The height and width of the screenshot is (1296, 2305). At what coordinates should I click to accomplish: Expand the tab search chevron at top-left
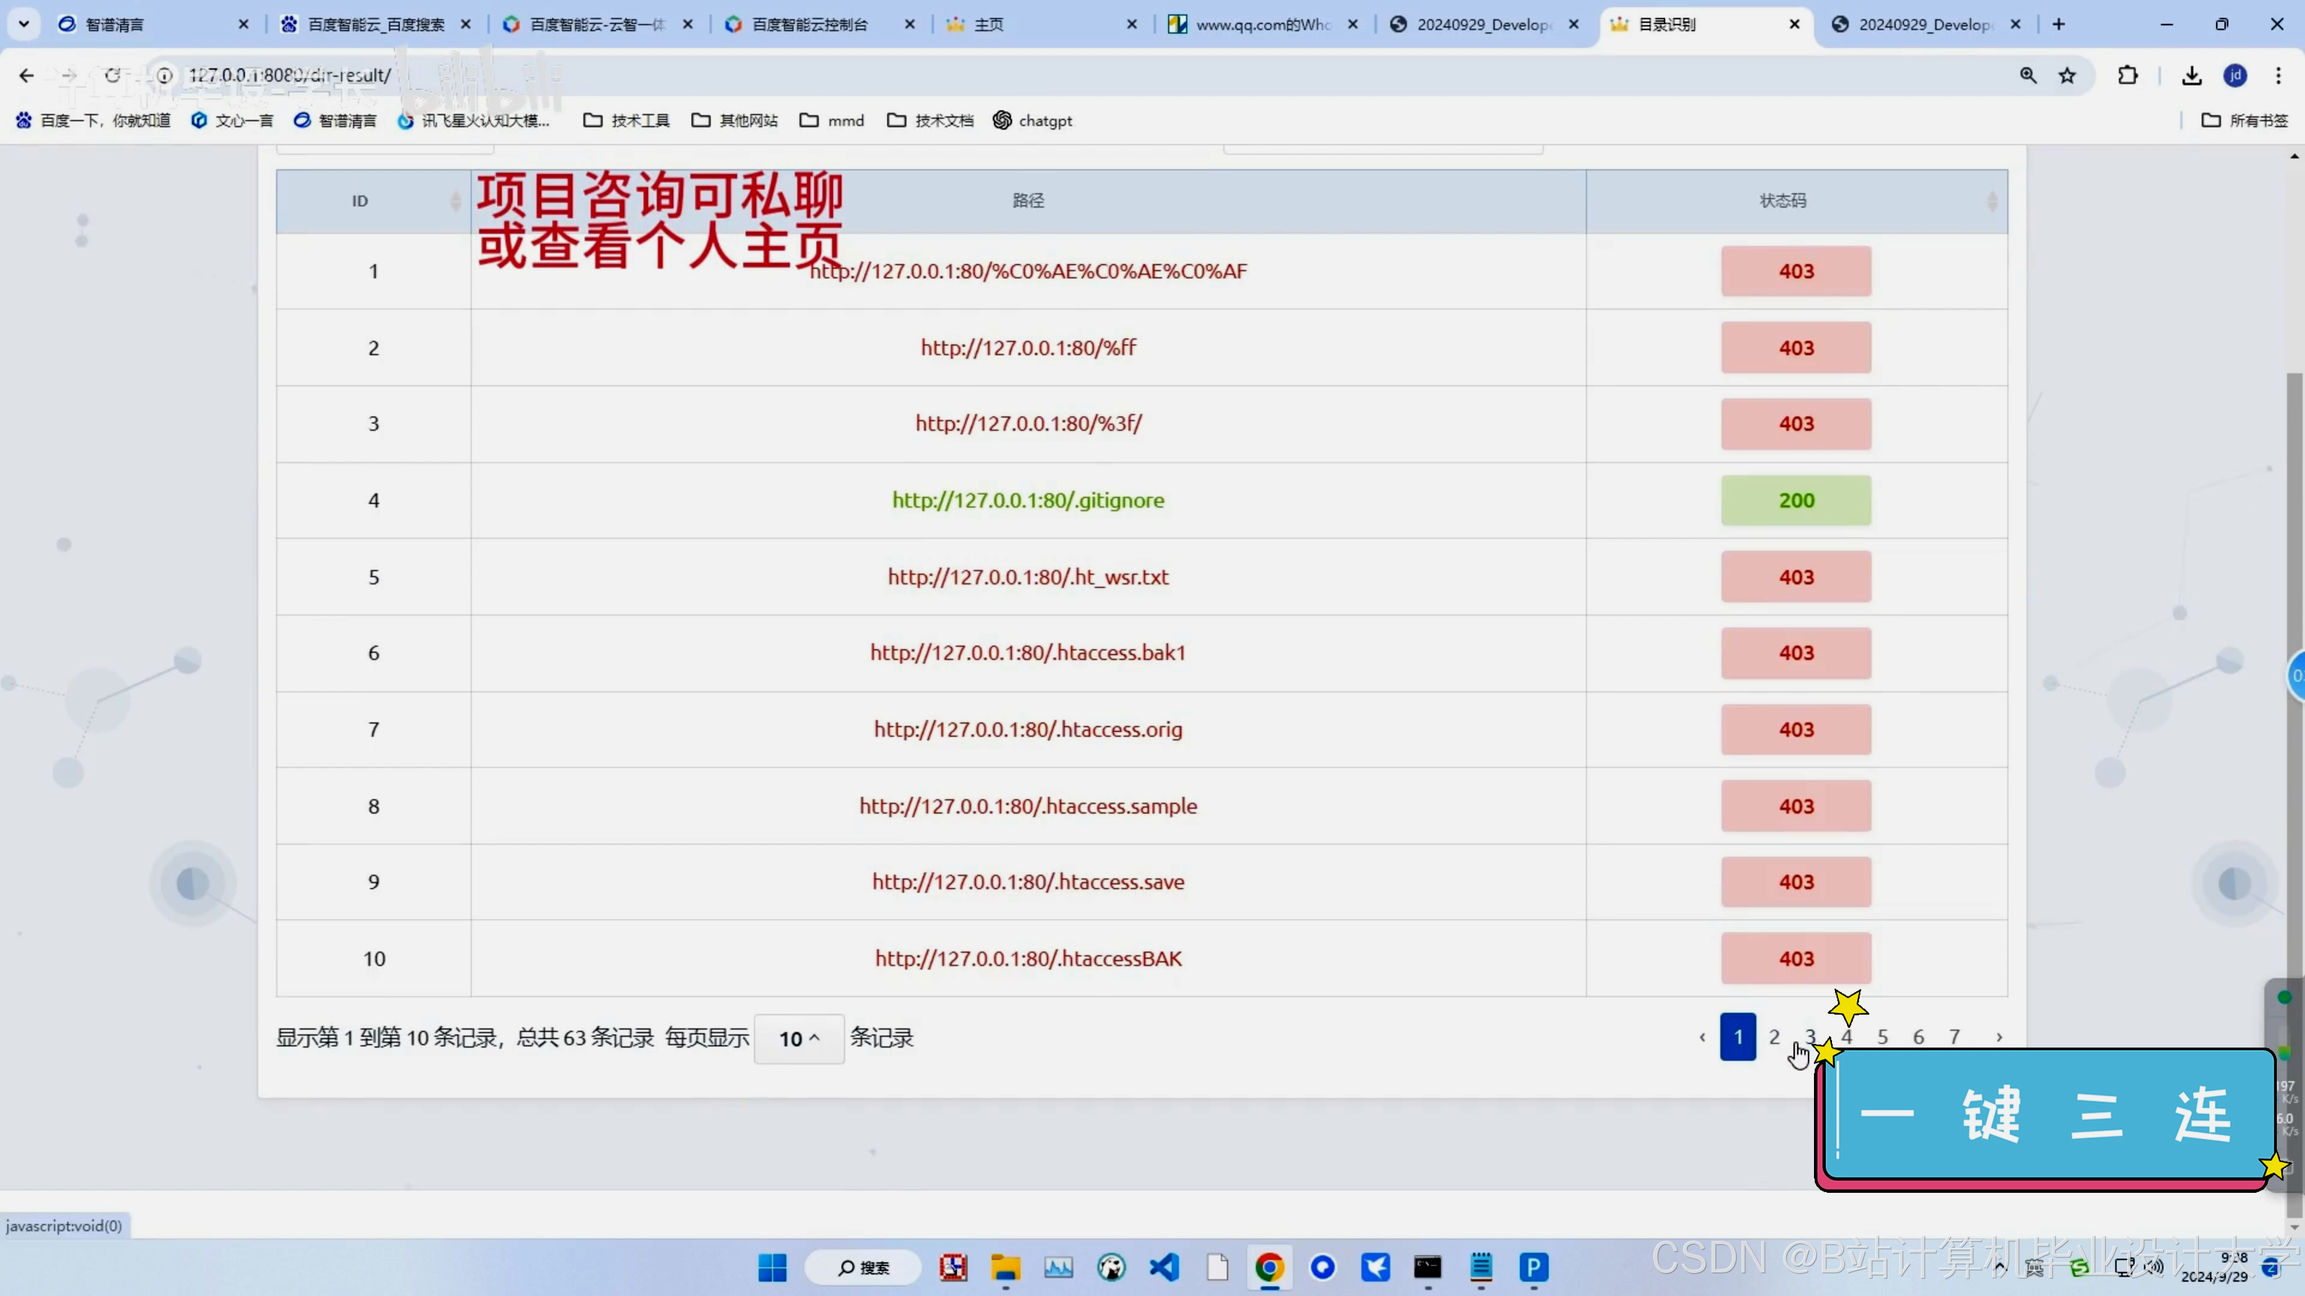(x=24, y=24)
